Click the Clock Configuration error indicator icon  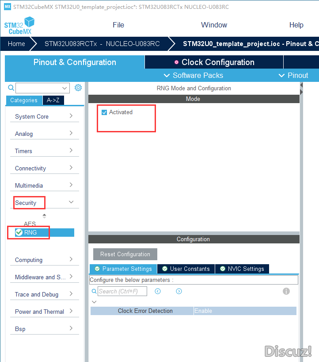(x=177, y=62)
